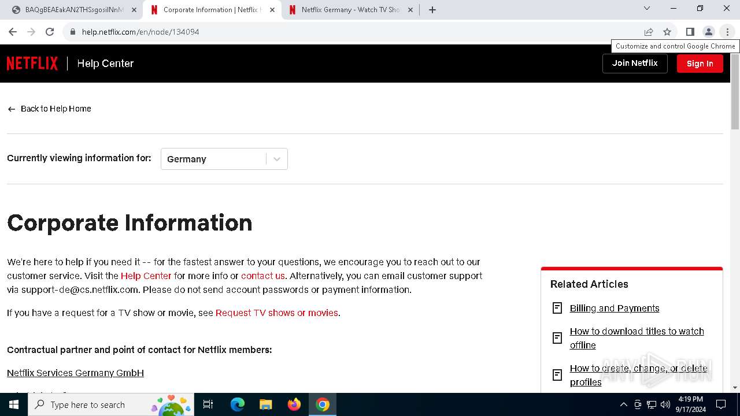This screenshot has width=740, height=416.
Task: Open the Chrome side panel icon
Action: click(690, 32)
